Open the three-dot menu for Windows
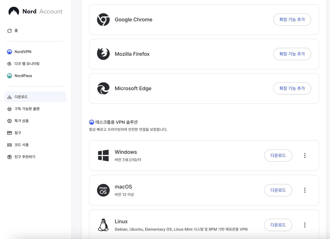Viewport: 330px width, 239px height. [305, 156]
